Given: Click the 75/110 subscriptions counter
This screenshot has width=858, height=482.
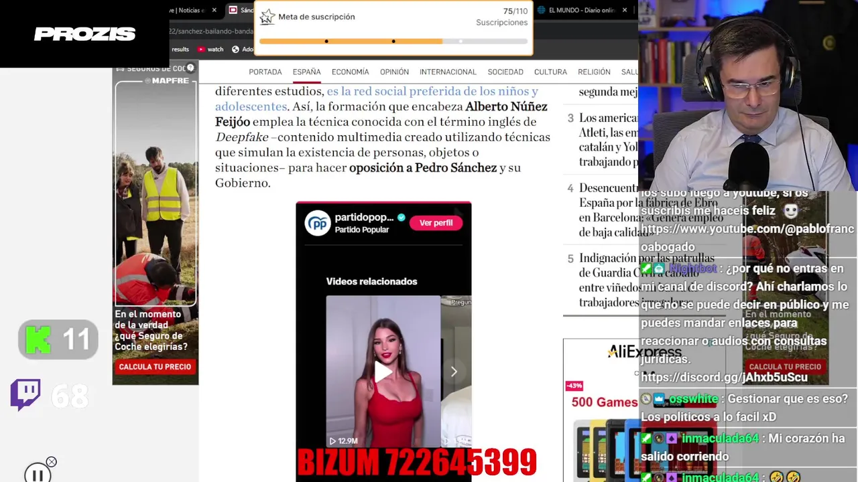Looking at the screenshot, I should click(515, 11).
